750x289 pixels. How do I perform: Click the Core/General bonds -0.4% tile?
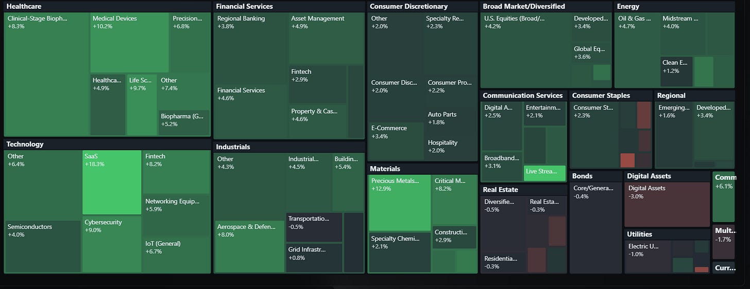click(596, 228)
